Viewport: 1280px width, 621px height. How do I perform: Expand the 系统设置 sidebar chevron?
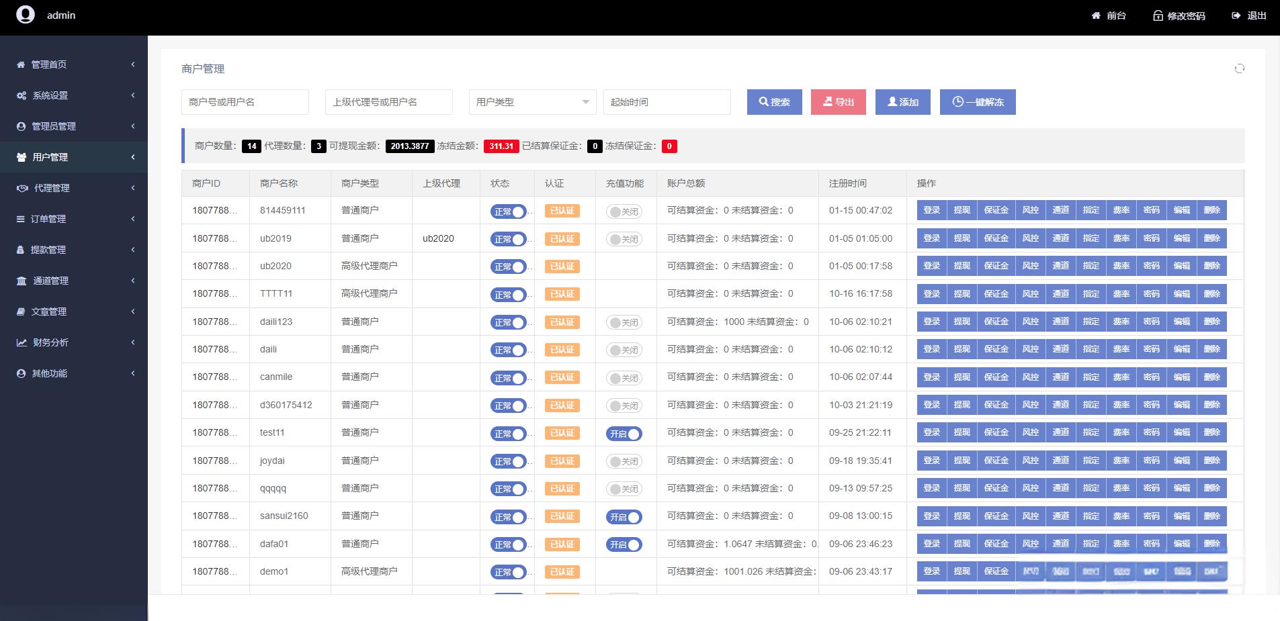click(133, 95)
